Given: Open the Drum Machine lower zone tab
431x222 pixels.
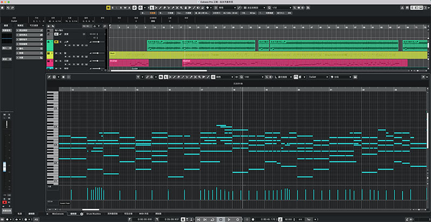Looking at the screenshot, I should [93, 213].
